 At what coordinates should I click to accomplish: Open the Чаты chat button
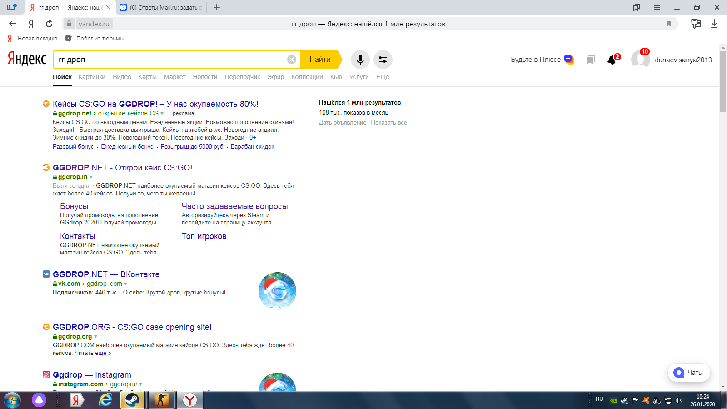click(x=689, y=373)
